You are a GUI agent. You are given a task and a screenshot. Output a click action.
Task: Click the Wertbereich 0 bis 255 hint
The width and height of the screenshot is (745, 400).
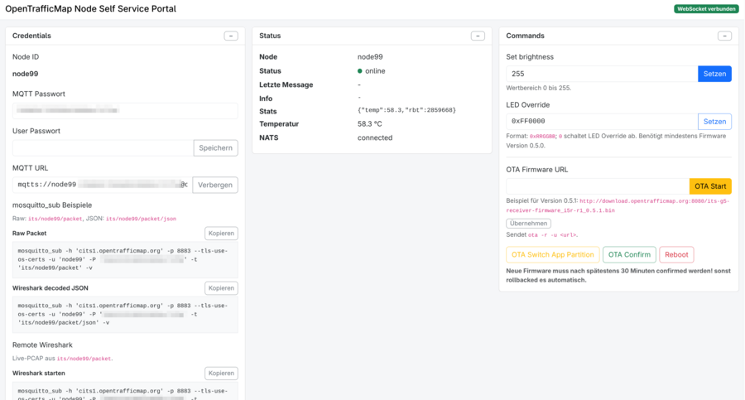click(538, 88)
